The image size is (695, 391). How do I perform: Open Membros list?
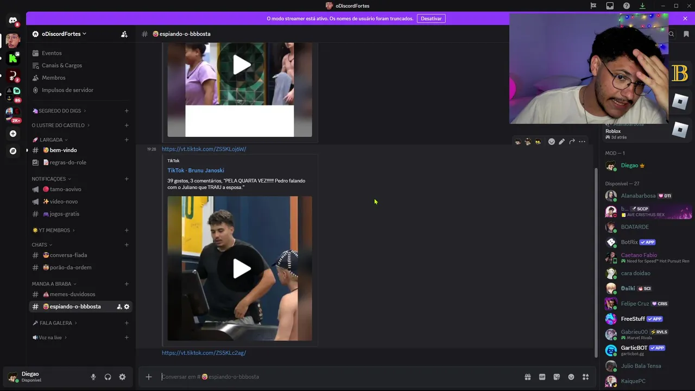(80, 78)
